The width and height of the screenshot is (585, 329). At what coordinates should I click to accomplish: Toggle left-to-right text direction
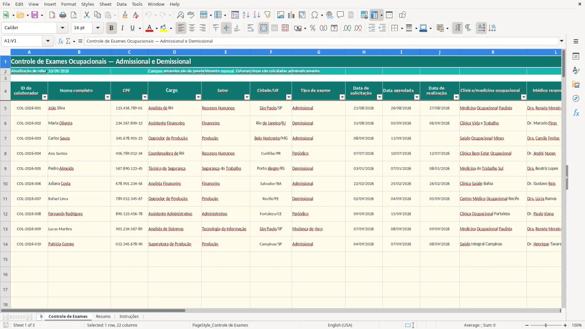pos(457,28)
